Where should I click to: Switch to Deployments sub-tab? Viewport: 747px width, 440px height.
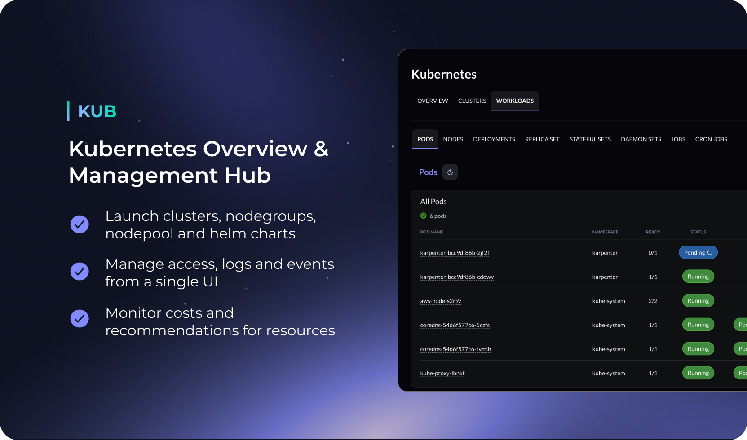(494, 139)
